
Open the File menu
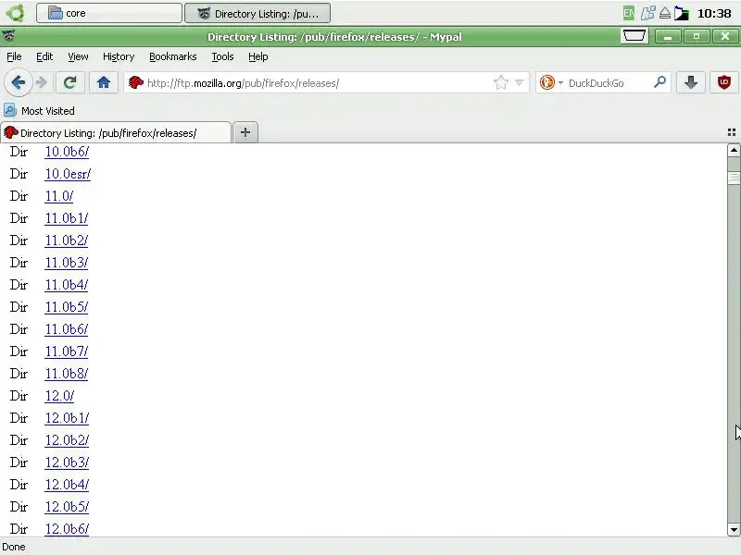[14, 56]
